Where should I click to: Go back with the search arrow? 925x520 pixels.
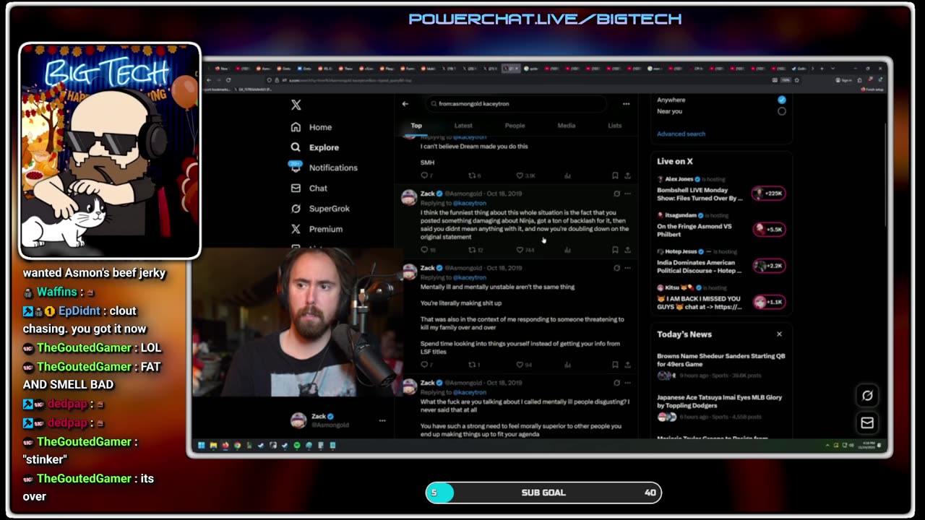click(x=405, y=104)
